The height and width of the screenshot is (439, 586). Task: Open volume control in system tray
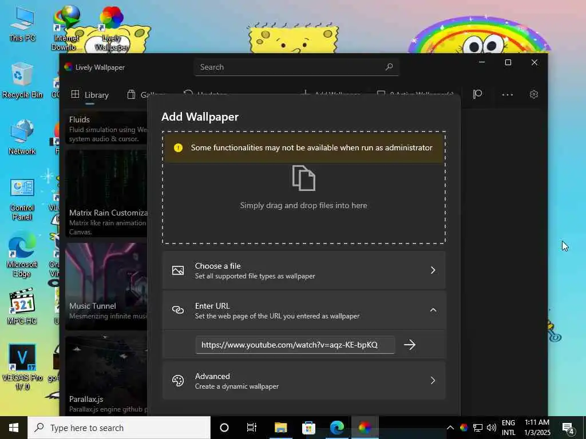(492, 428)
